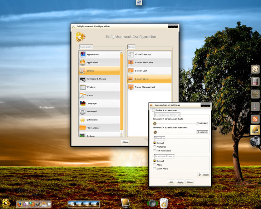
Task: Click the beaker gadget on right shelf
Action: (255, 82)
